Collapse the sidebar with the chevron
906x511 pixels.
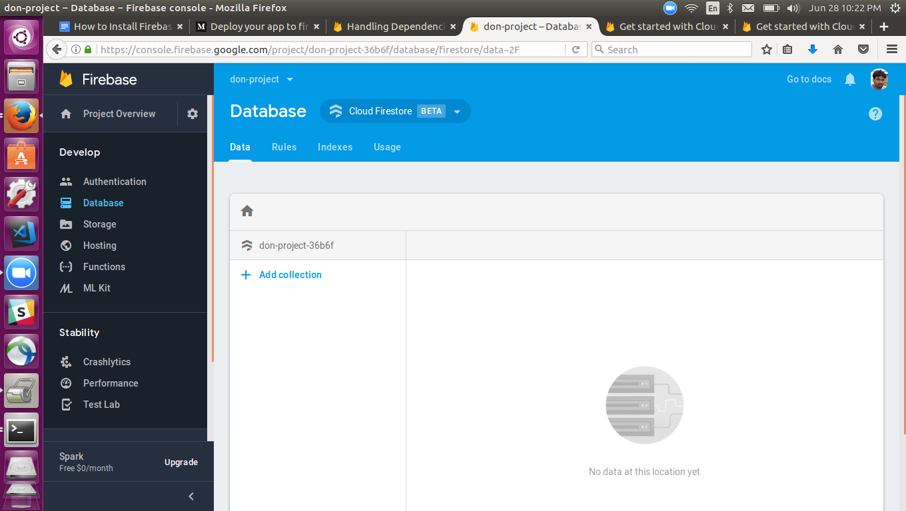[x=191, y=496]
